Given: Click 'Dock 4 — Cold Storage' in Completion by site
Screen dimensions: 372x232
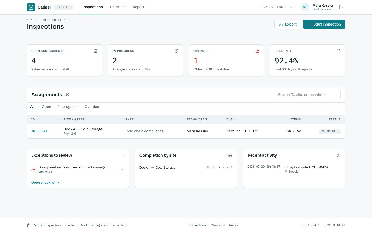Looking at the screenshot, I should point(157,168).
